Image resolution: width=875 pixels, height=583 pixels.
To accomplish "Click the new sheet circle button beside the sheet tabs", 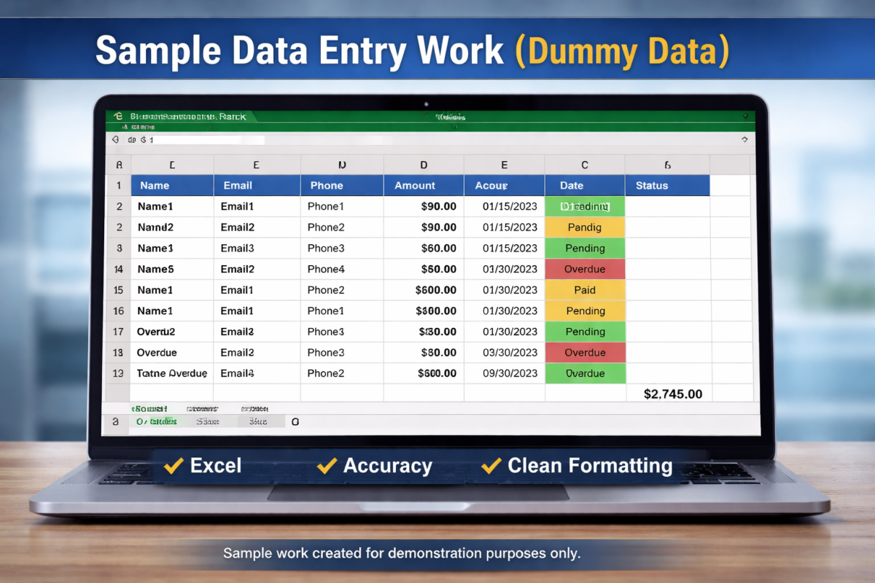I will (295, 421).
